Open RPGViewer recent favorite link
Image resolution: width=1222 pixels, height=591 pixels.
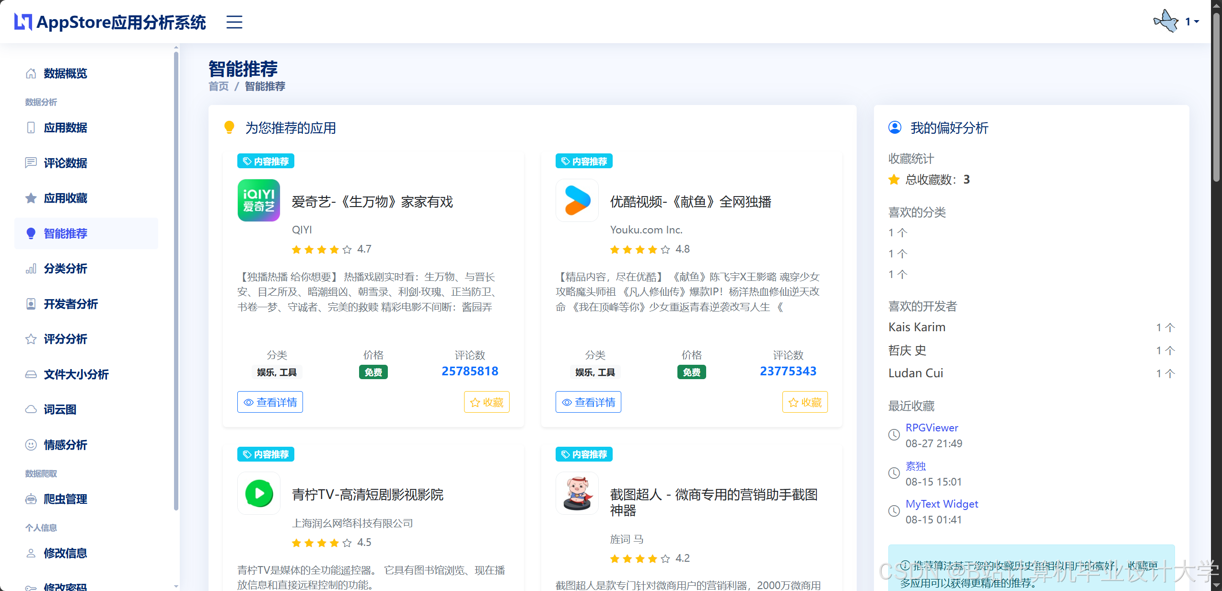pyautogui.click(x=931, y=428)
